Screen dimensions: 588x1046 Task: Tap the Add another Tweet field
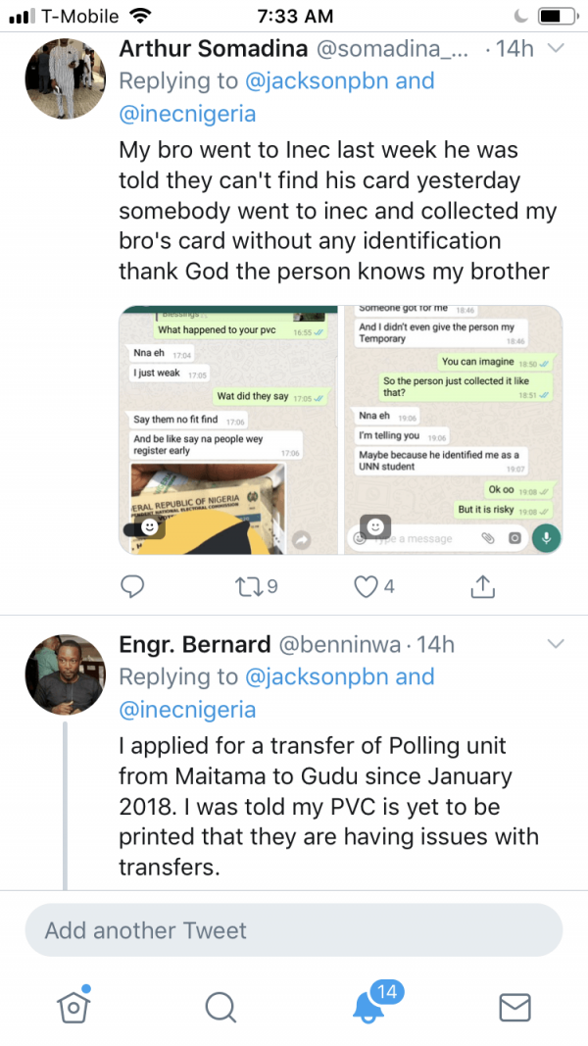(293, 930)
